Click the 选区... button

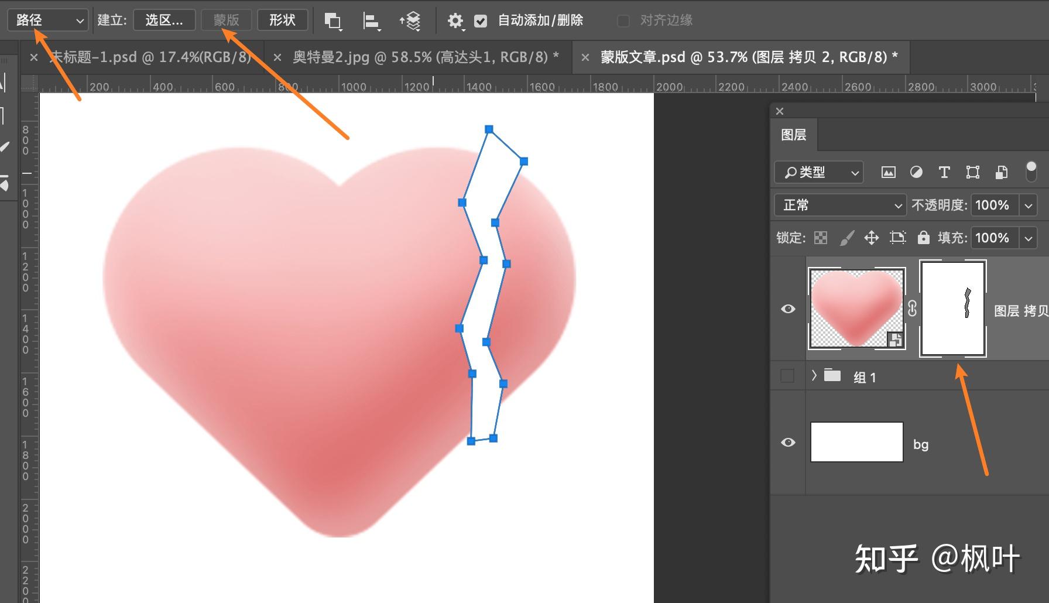click(x=164, y=20)
